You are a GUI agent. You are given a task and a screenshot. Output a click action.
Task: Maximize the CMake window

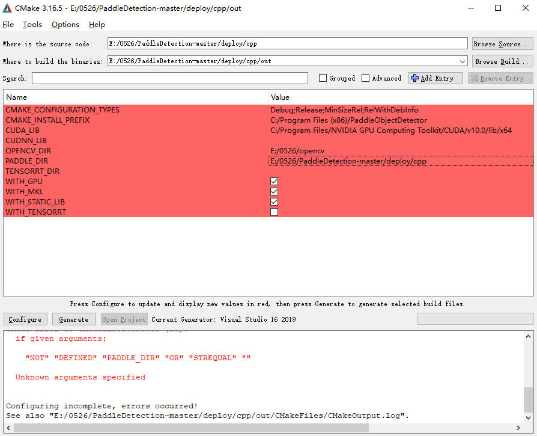pos(498,8)
